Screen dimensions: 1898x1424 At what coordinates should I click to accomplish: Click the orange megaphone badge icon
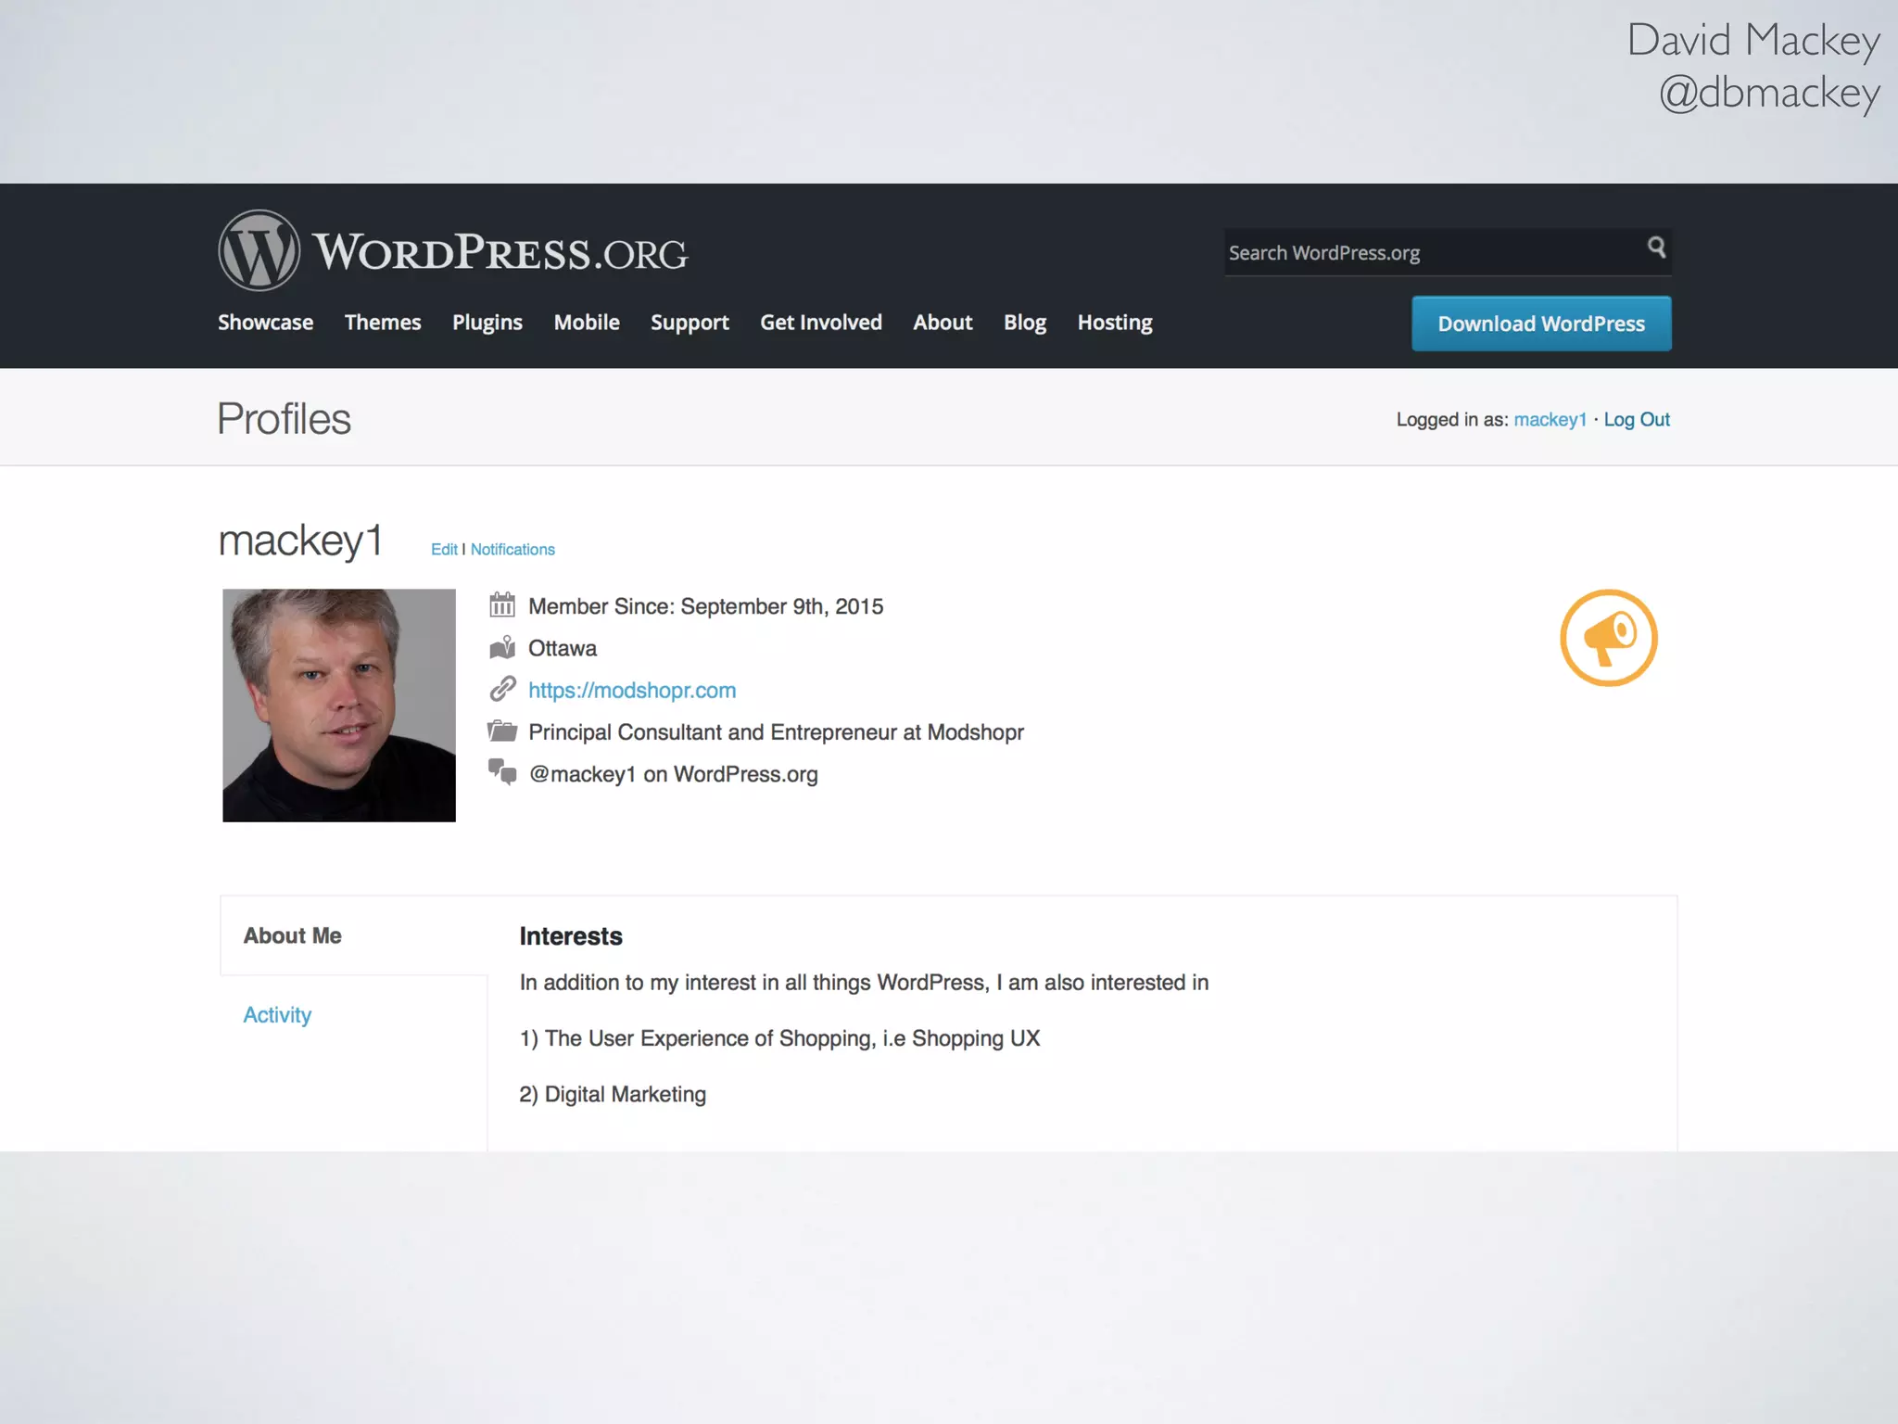coord(1608,638)
